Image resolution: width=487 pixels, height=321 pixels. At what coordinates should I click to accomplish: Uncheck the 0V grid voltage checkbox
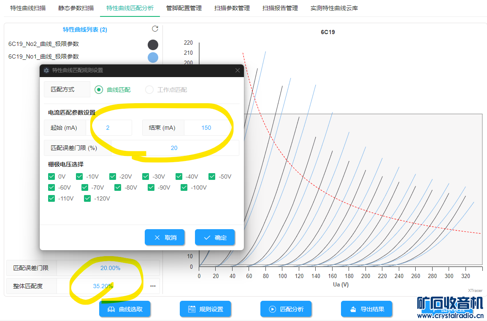[51, 177]
